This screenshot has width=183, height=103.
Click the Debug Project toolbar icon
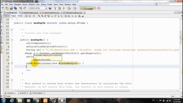point(69,8)
